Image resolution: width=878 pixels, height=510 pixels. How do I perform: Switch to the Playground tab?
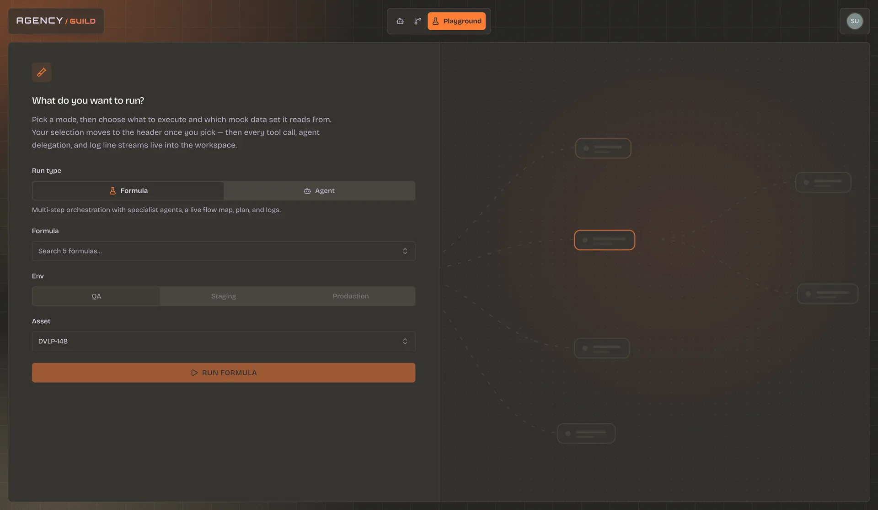point(456,21)
